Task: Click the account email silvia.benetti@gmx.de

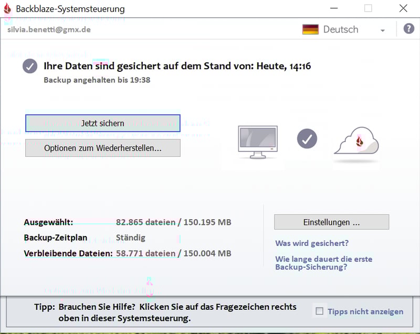Action: click(49, 29)
